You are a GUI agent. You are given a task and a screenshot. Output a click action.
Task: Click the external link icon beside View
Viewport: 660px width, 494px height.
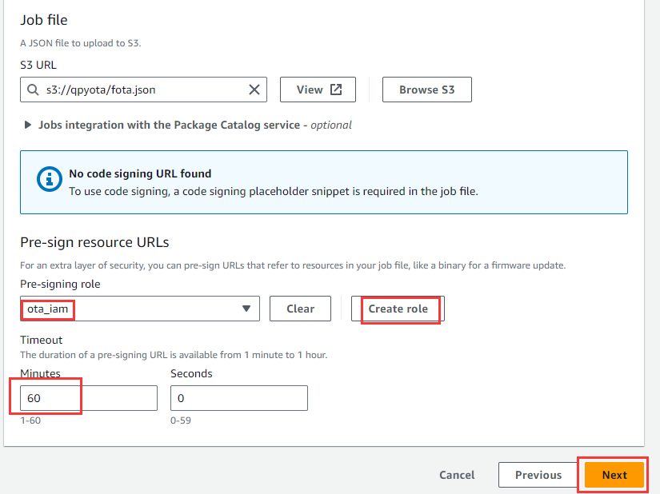coord(336,90)
